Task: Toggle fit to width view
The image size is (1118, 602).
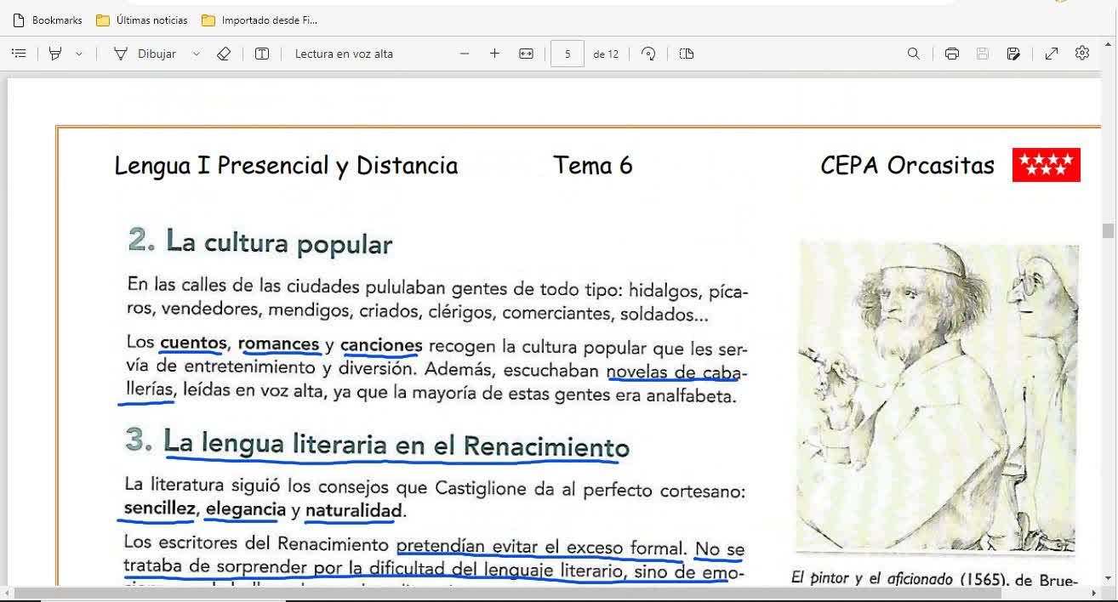Action: 526,54
